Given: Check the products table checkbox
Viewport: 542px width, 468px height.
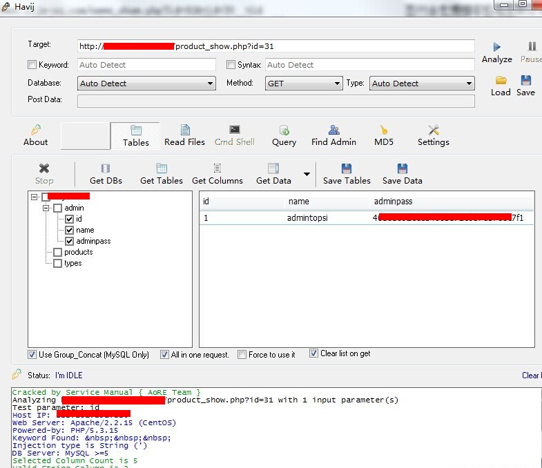Looking at the screenshot, I should [58, 253].
